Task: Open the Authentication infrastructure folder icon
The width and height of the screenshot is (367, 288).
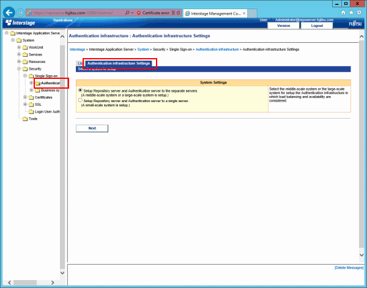Action: (x=38, y=83)
